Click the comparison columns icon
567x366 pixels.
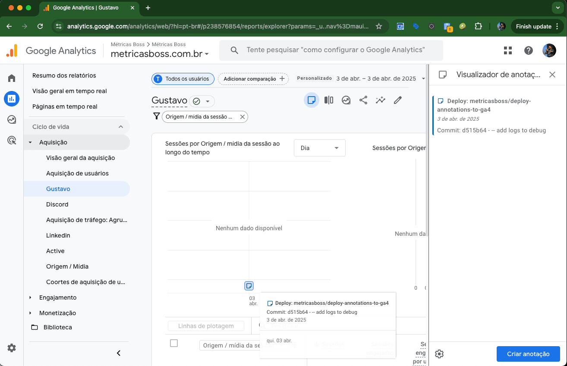pos(328,100)
